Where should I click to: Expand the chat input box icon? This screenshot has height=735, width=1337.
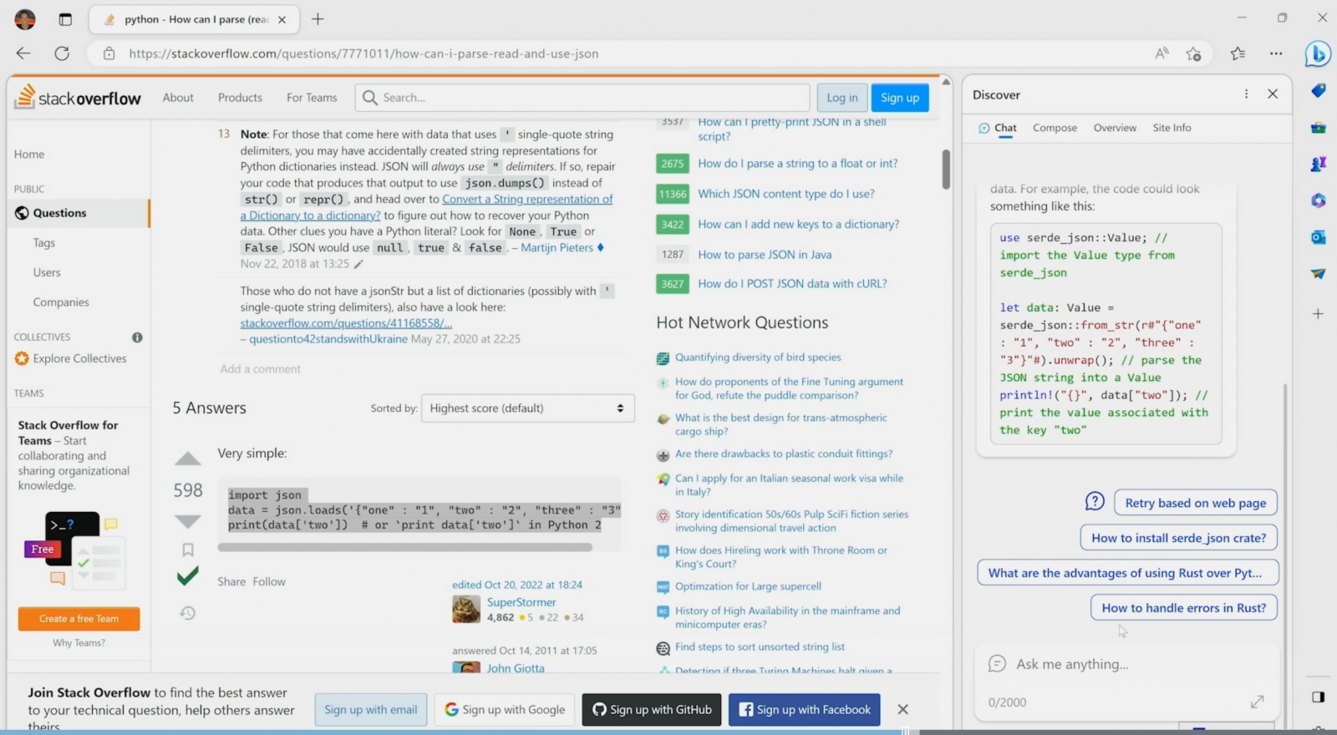point(1257,702)
